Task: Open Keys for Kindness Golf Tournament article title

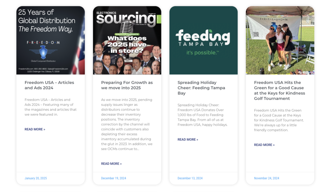Action: [x=279, y=90]
